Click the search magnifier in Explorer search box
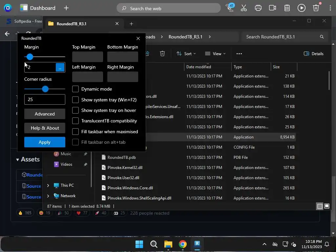The width and height of the screenshot is (336, 252). click(322, 37)
